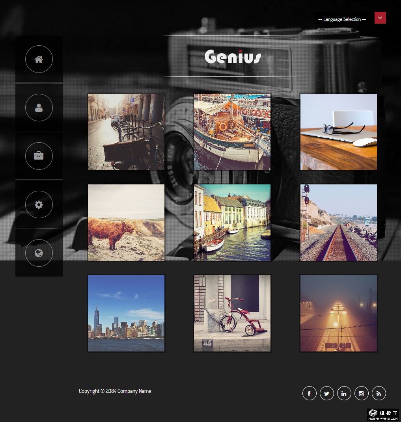The image size is (401, 422).
Task: Click the globe icon in sidebar
Action: (39, 253)
